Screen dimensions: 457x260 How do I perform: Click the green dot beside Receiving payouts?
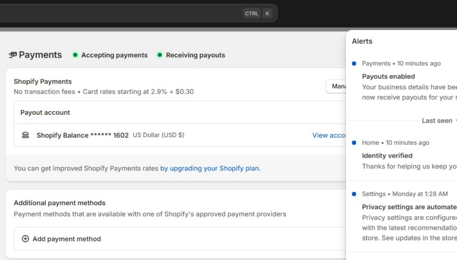pos(160,55)
